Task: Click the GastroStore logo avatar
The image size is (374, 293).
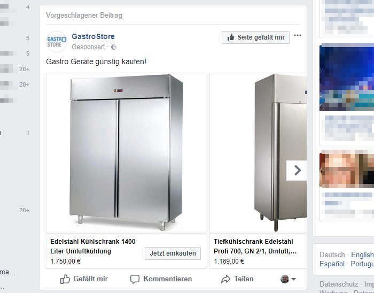Action: coord(57,42)
